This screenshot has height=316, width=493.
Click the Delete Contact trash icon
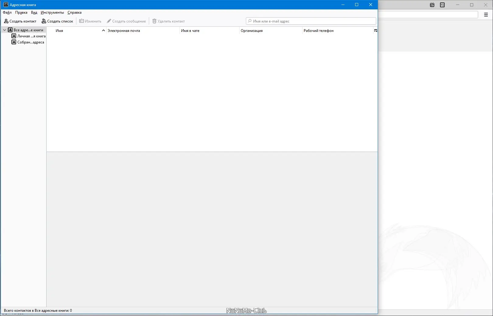(x=154, y=21)
